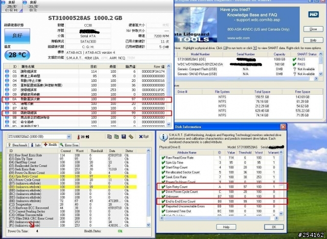
Task: Click PASS checkmark of ST31000528AS in WD list
Action: point(294,59)
